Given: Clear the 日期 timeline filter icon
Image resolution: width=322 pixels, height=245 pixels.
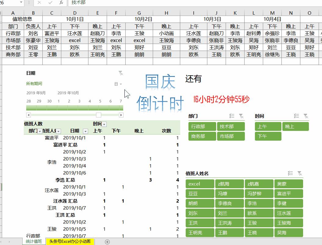Looking at the screenshot, I should click(x=121, y=73).
